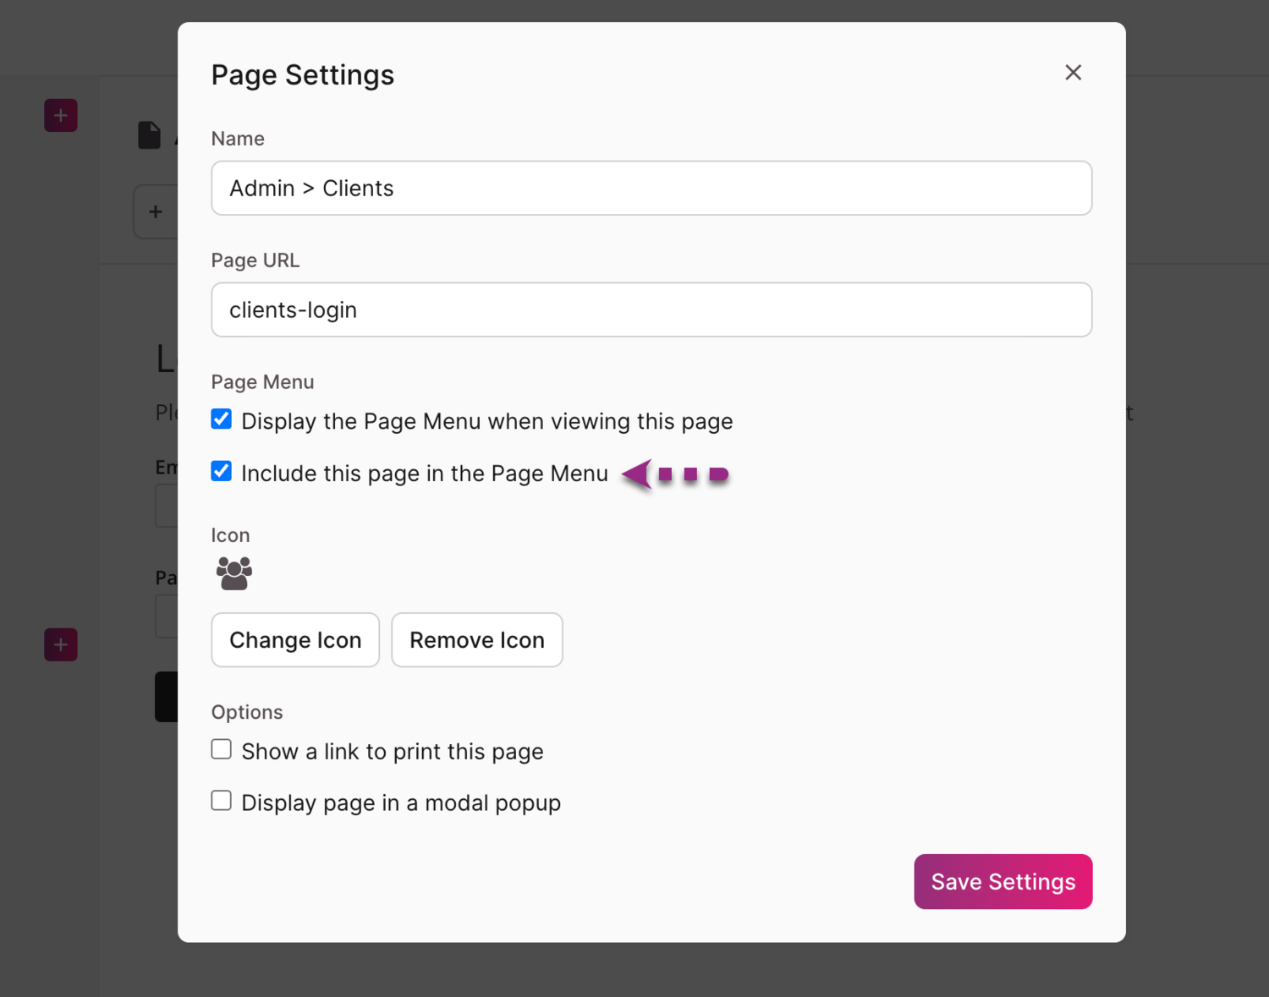Enable Show a link to print checkbox
1269x997 pixels.
click(x=222, y=750)
